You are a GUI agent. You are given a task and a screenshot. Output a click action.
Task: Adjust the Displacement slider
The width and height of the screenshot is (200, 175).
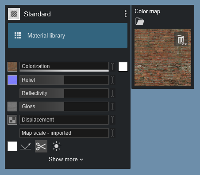[64, 120]
